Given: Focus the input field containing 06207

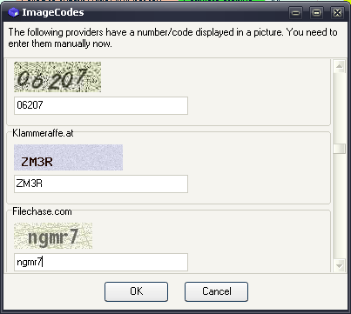Looking at the screenshot, I should click(x=101, y=105).
